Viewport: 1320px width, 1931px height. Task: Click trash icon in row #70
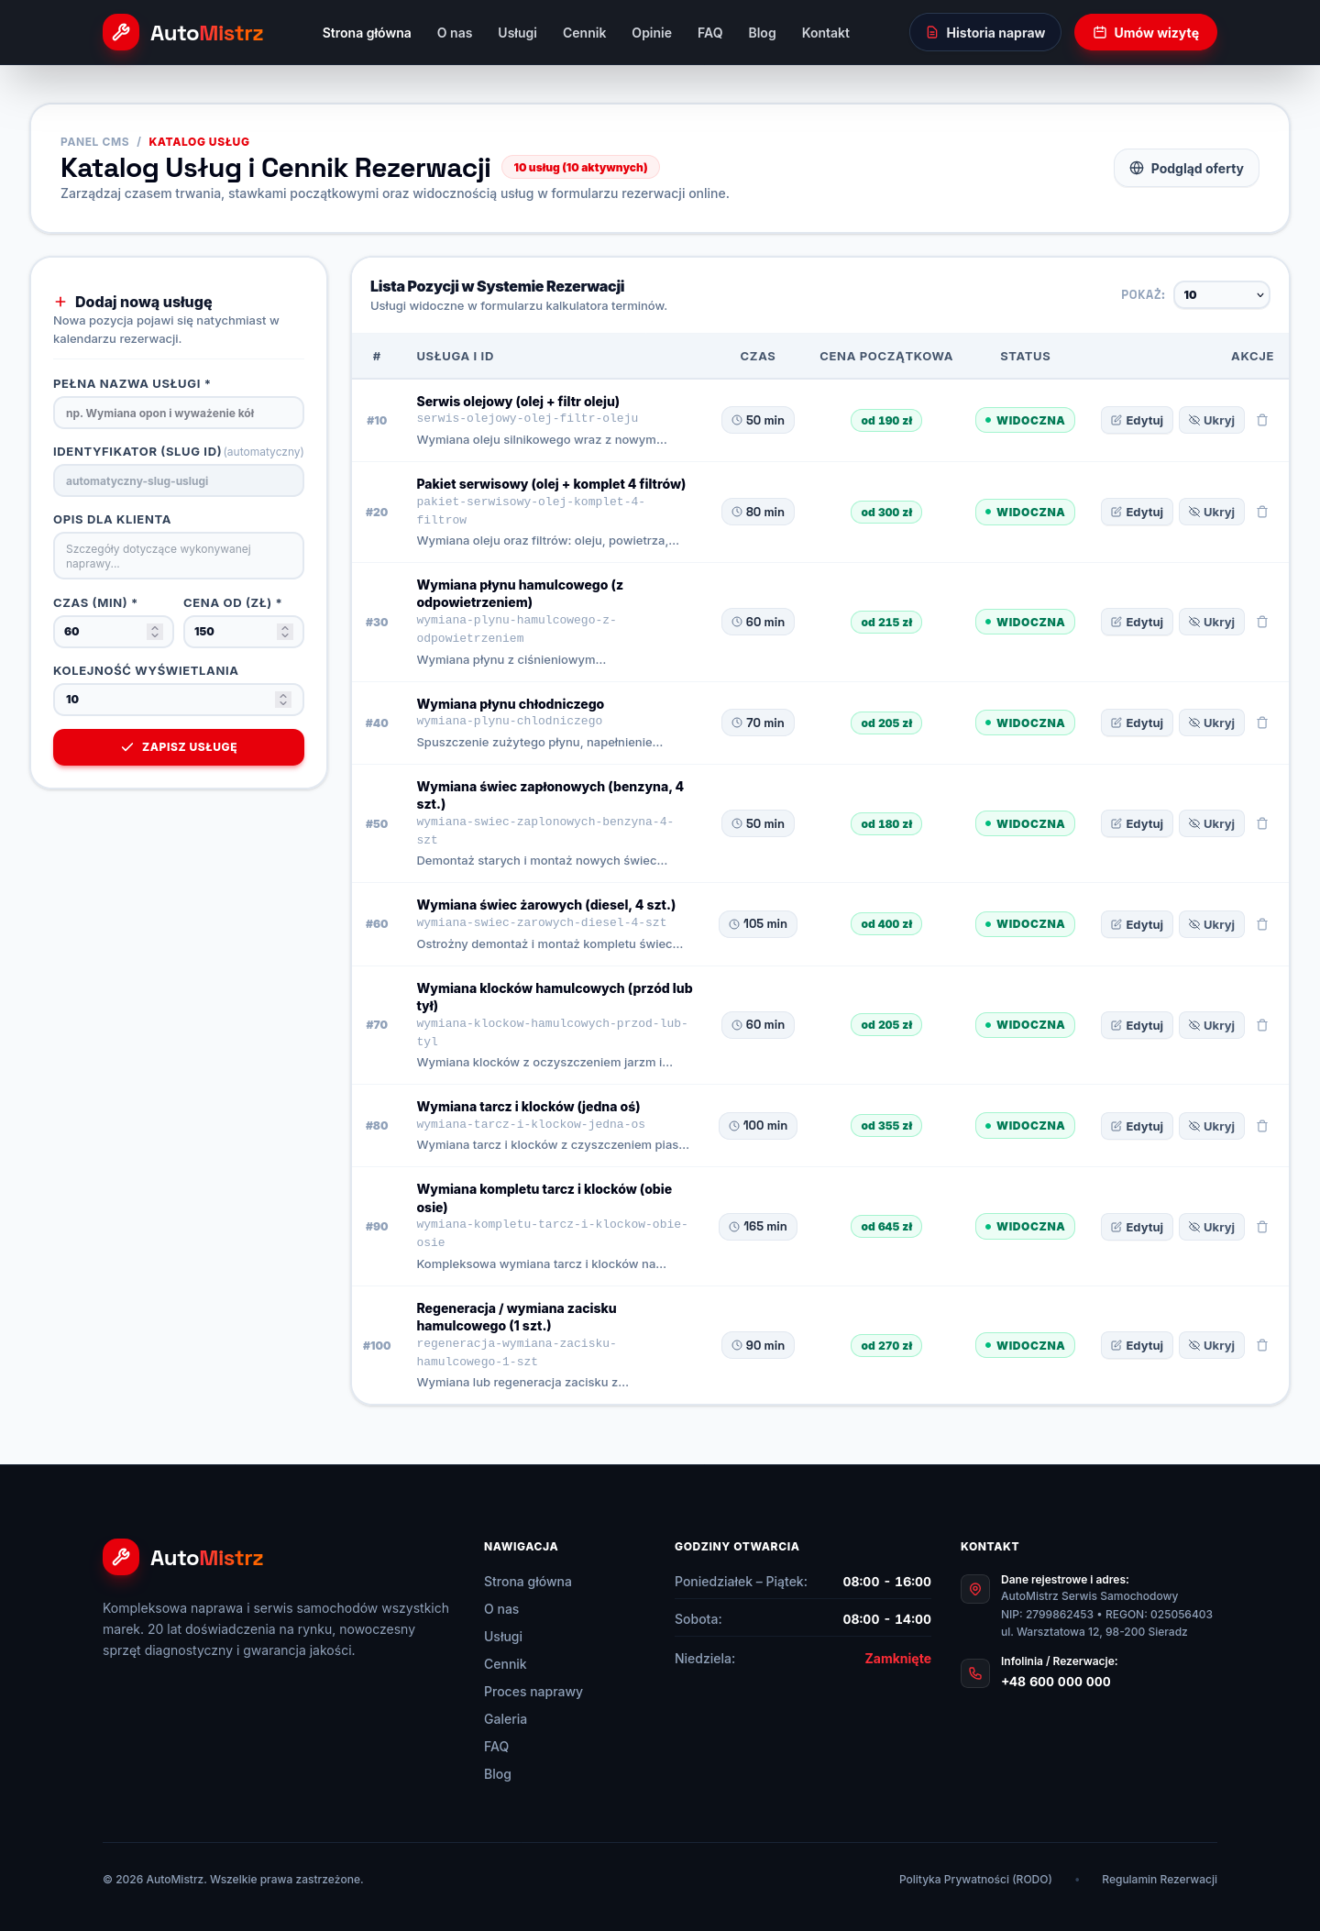point(1262,1025)
